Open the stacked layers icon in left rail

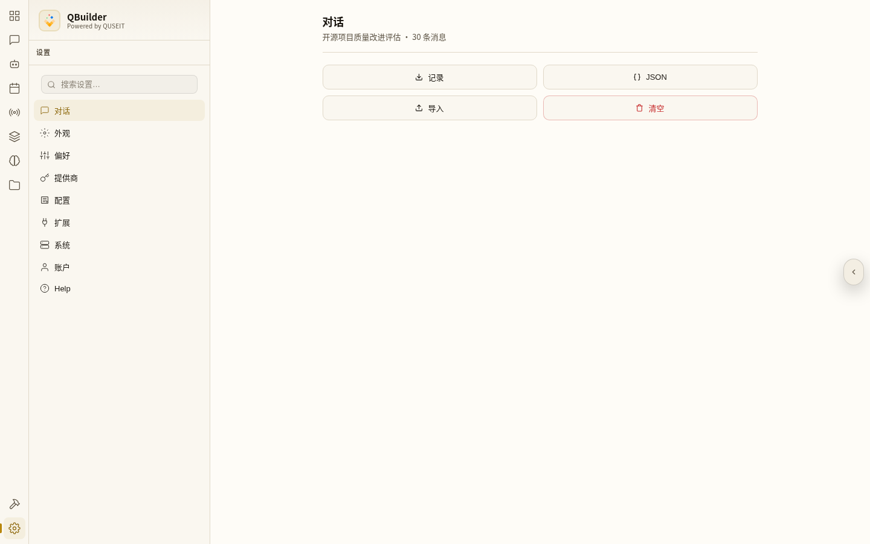[x=14, y=137]
